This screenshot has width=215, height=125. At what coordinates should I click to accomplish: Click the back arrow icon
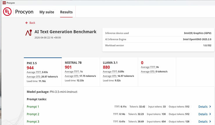coord(27,23)
